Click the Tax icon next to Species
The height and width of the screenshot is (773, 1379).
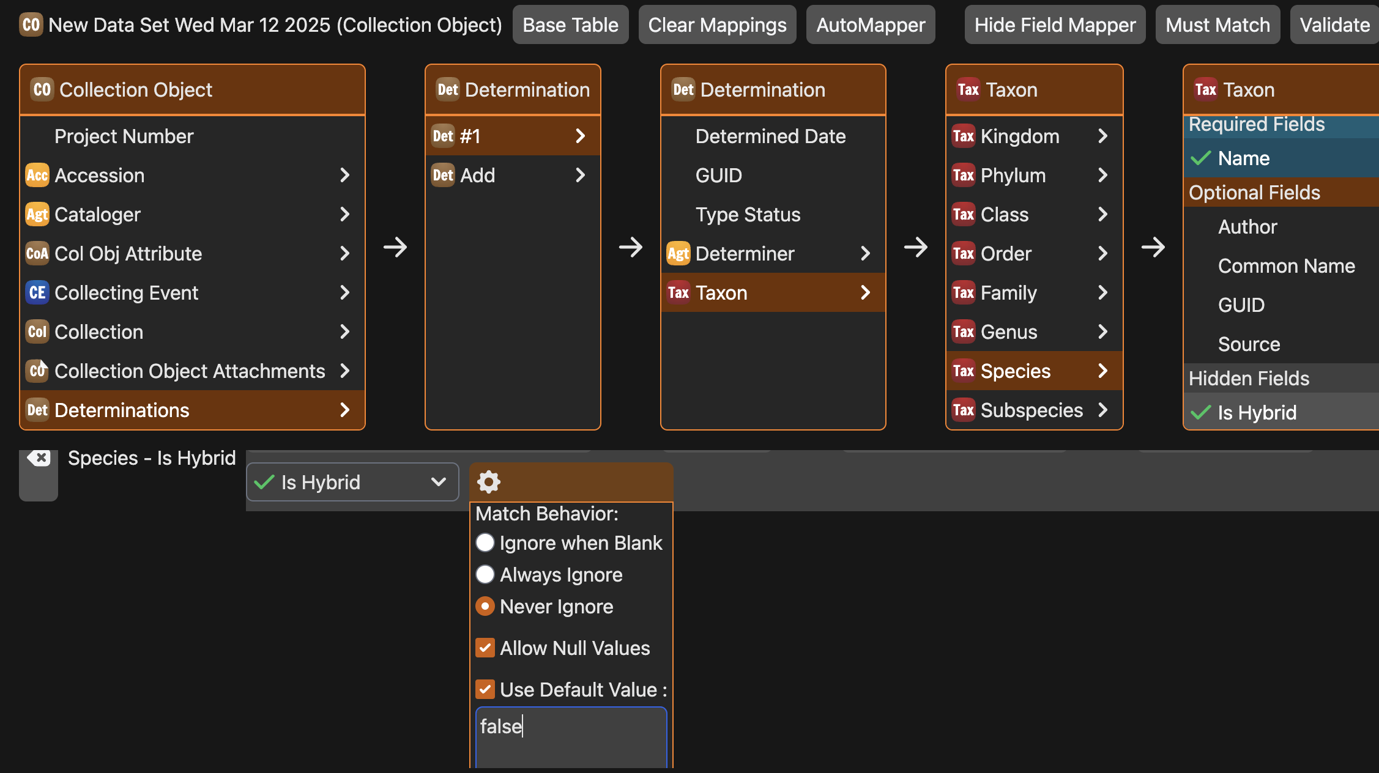point(964,371)
